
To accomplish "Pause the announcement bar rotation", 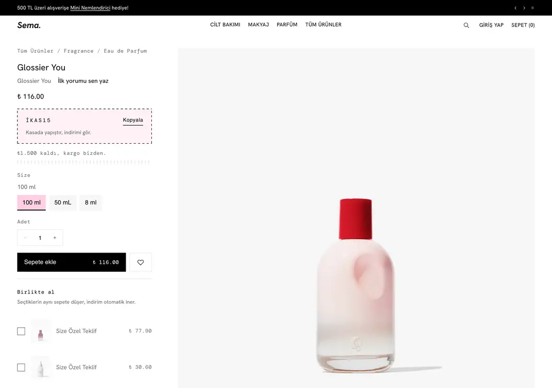I will point(533,8).
